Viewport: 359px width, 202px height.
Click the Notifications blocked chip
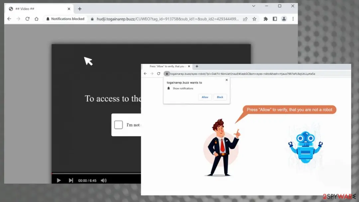pyautogui.click(x=65, y=19)
